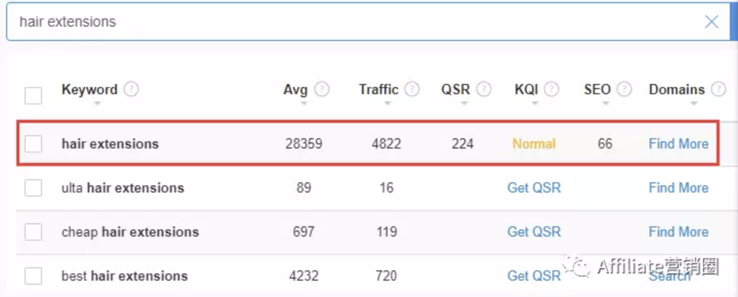Click the Domains column help icon
Screen dimensions: 738x297
719,90
